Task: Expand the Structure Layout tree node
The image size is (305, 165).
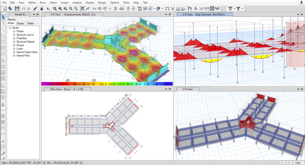Action: point(14,35)
